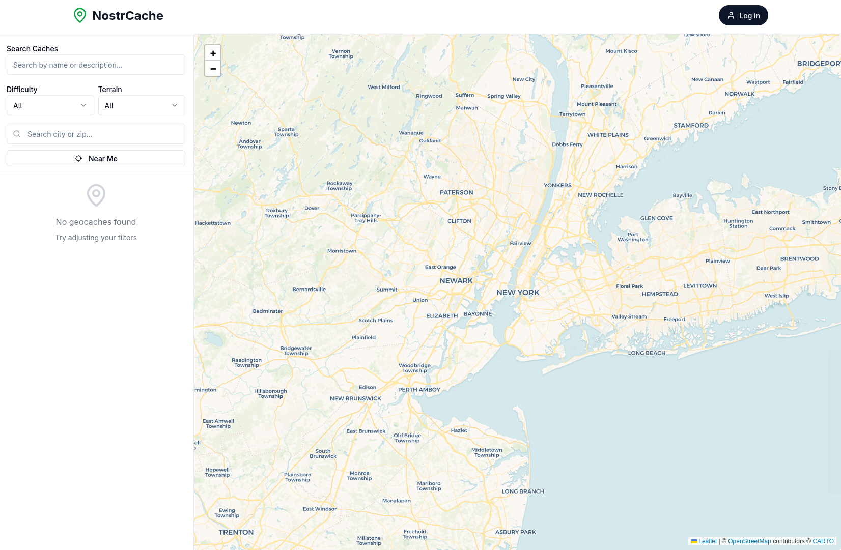Open the CARTO attribution link
Image resolution: width=841 pixels, height=550 pixels.
click(x=823, y=541)
